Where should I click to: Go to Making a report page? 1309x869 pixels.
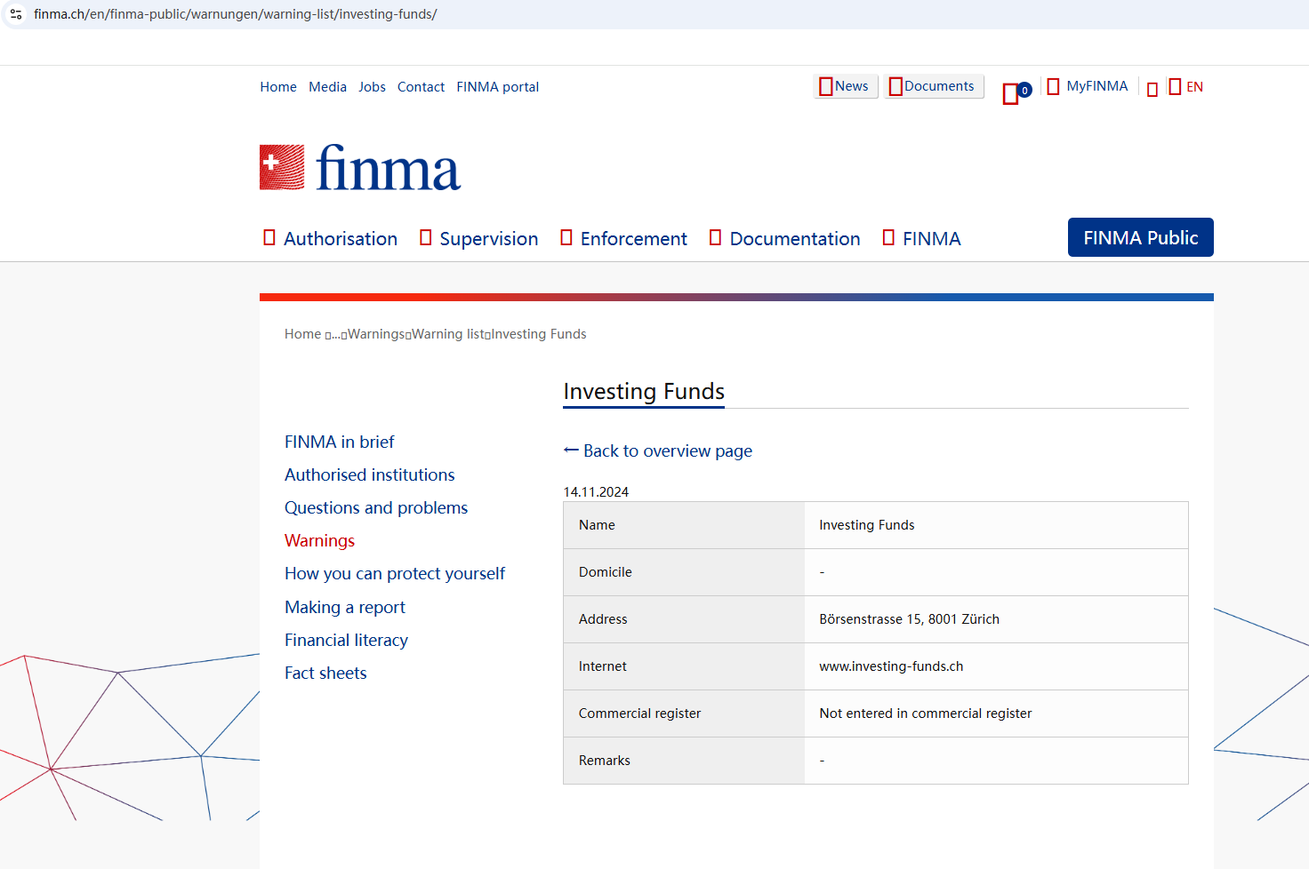344,607
